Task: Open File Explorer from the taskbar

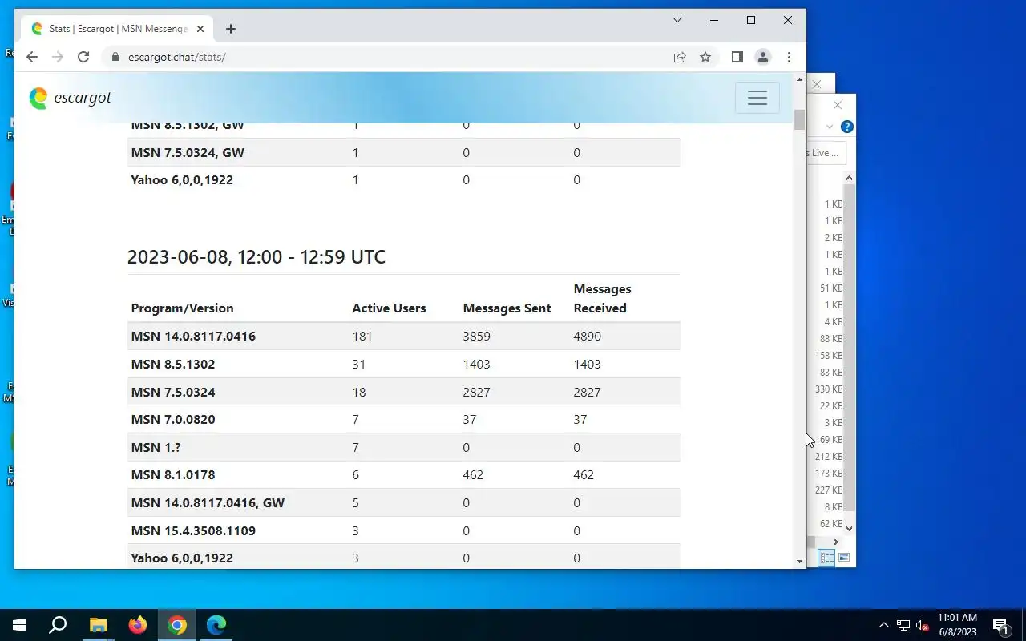Action: (x=98, y=625)
